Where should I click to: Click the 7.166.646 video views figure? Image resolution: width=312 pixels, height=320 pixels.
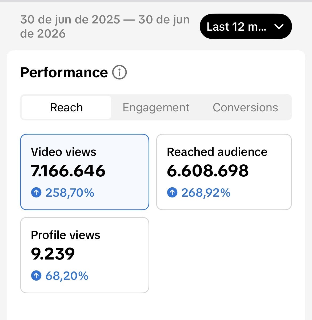[x=68, y=171]
